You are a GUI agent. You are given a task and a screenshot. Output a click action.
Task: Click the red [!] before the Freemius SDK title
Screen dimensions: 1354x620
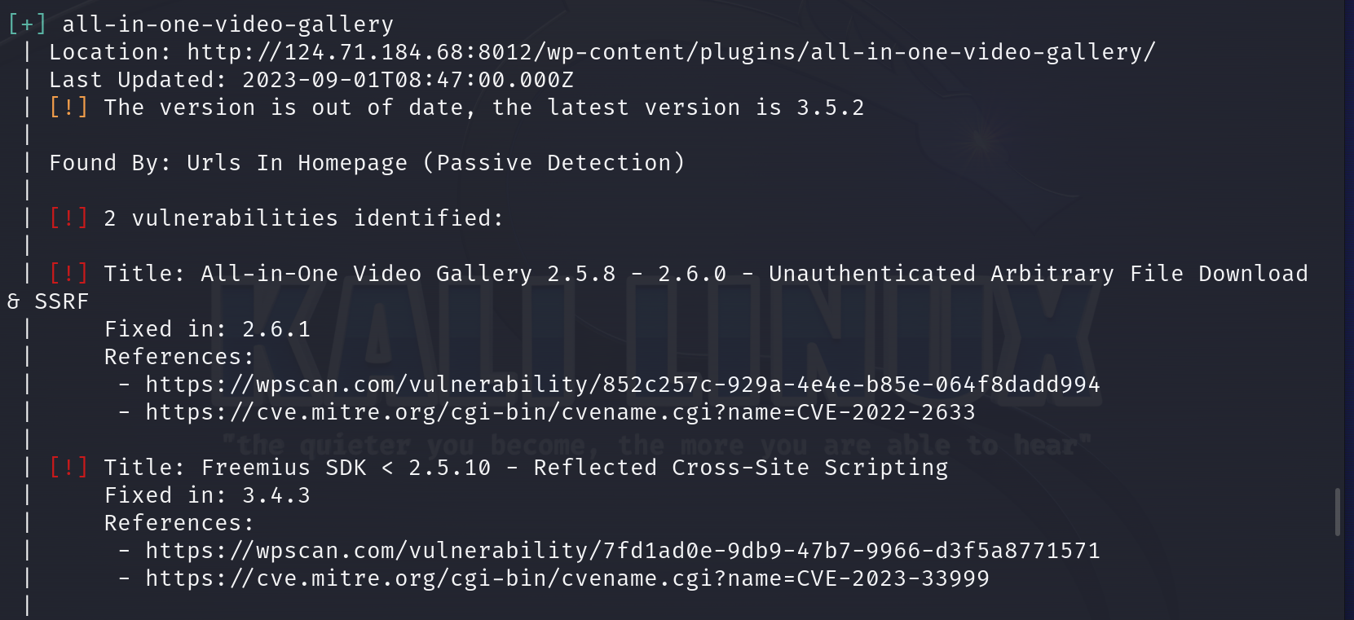68,468
